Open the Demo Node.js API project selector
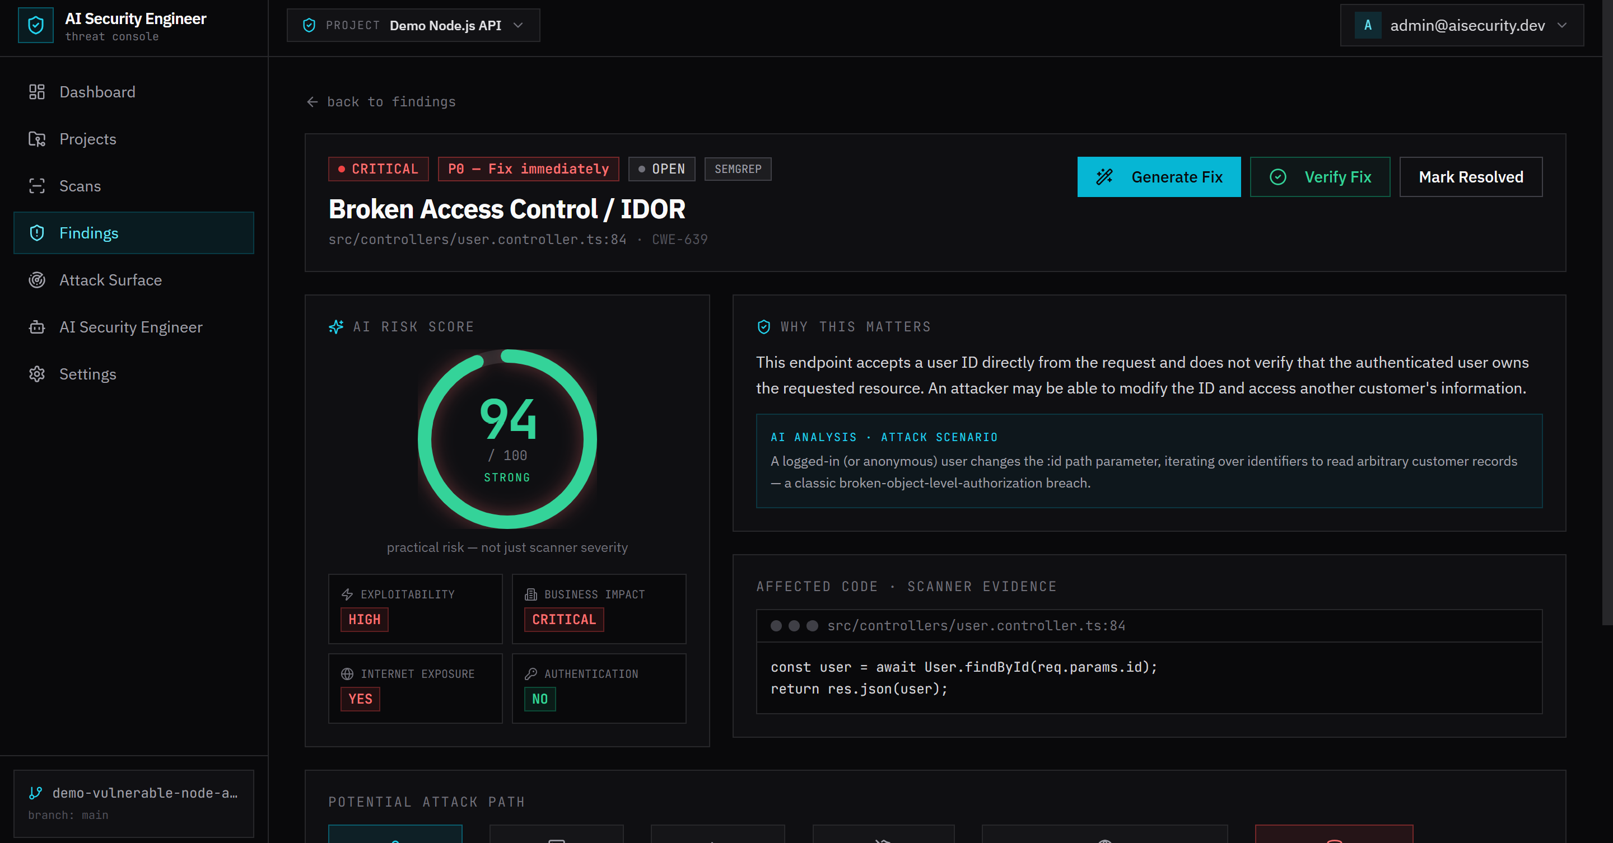Screen dimensions: 1613x843 [x=413, y=25]
